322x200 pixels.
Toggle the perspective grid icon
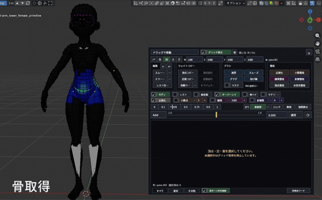318,59
